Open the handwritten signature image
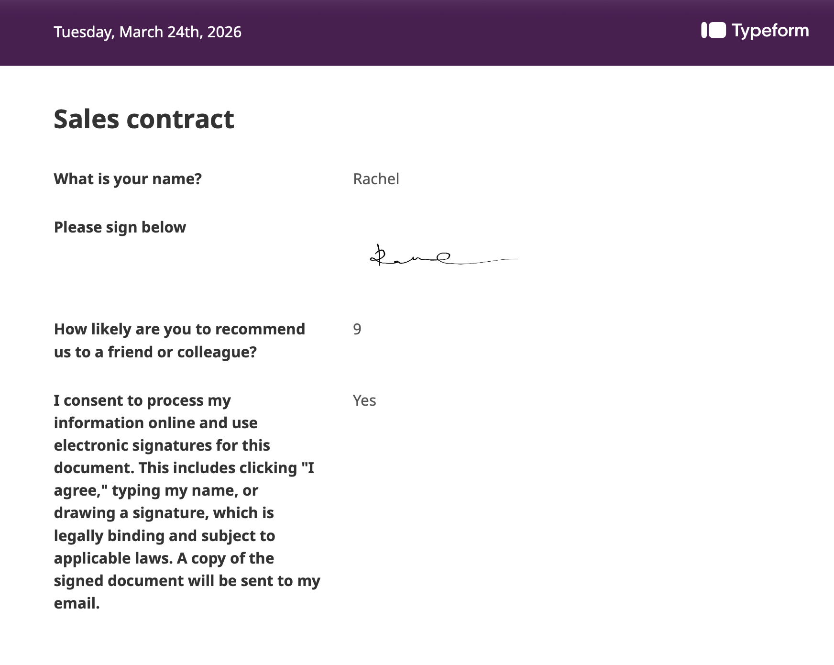This screenshot has width=834, height=665. pyautogui.click(x=443, y=256)
